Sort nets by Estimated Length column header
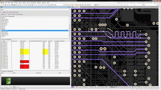Image resolution: width=161 pixels, height=90 pixels. (x=62, y=41)
